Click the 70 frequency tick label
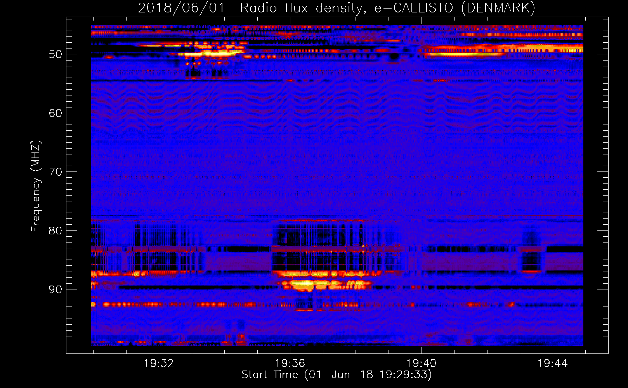 pyautogui.click(x=56, y=172)
